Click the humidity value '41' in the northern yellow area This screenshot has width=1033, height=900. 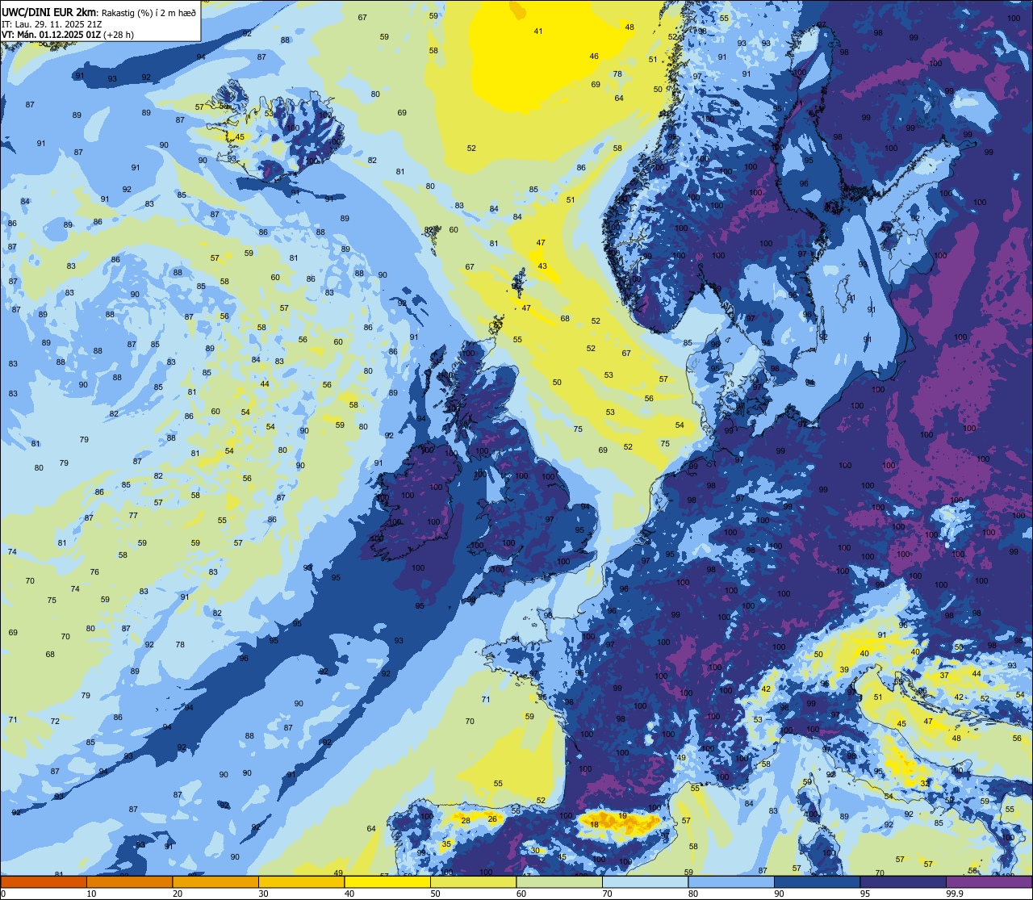[538, 31]
